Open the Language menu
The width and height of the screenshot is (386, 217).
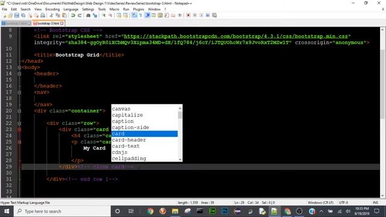click(71, 9)
